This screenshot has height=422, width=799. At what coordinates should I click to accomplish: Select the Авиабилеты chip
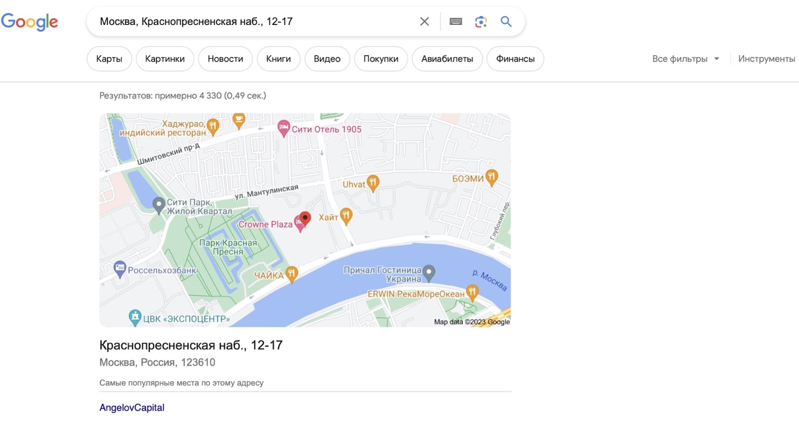pyautogui.click(x=447, y=59)
